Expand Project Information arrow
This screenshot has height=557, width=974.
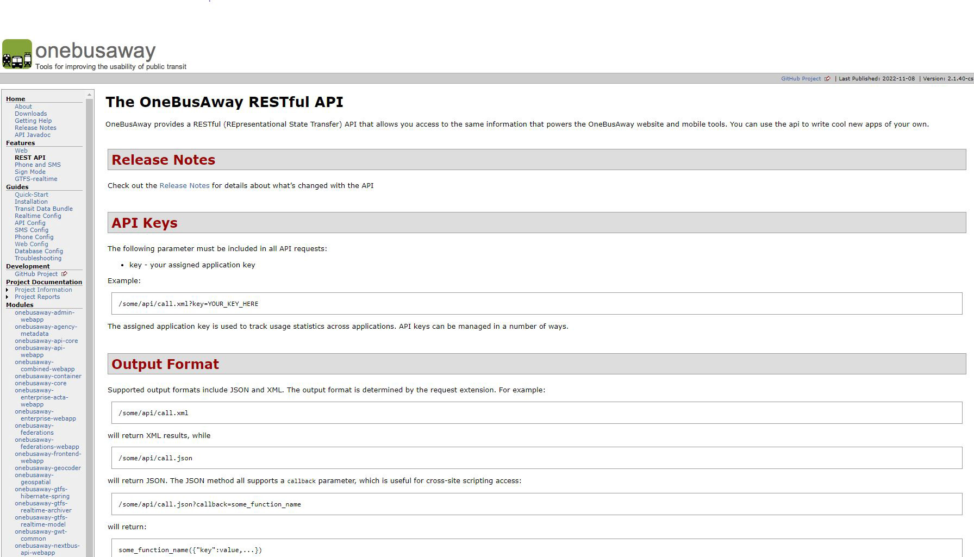click(x=7, y=290)
